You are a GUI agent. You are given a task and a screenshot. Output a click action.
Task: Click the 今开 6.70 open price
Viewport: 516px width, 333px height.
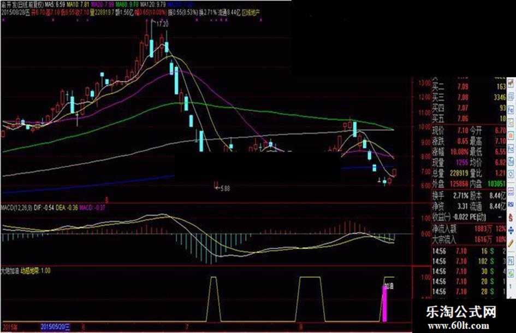(488, 131)
